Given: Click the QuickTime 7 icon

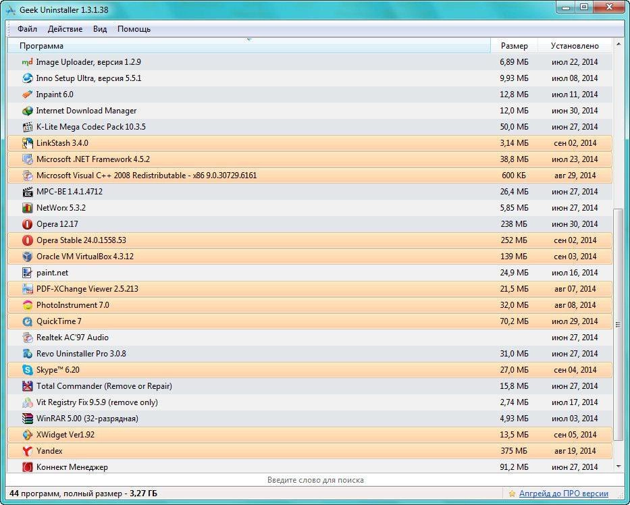Looking at the screenshot, I should pyautogui.click(x=27, y=321).
